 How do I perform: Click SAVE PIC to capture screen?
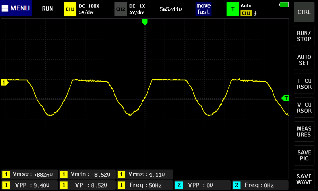[x=304, y=156]
